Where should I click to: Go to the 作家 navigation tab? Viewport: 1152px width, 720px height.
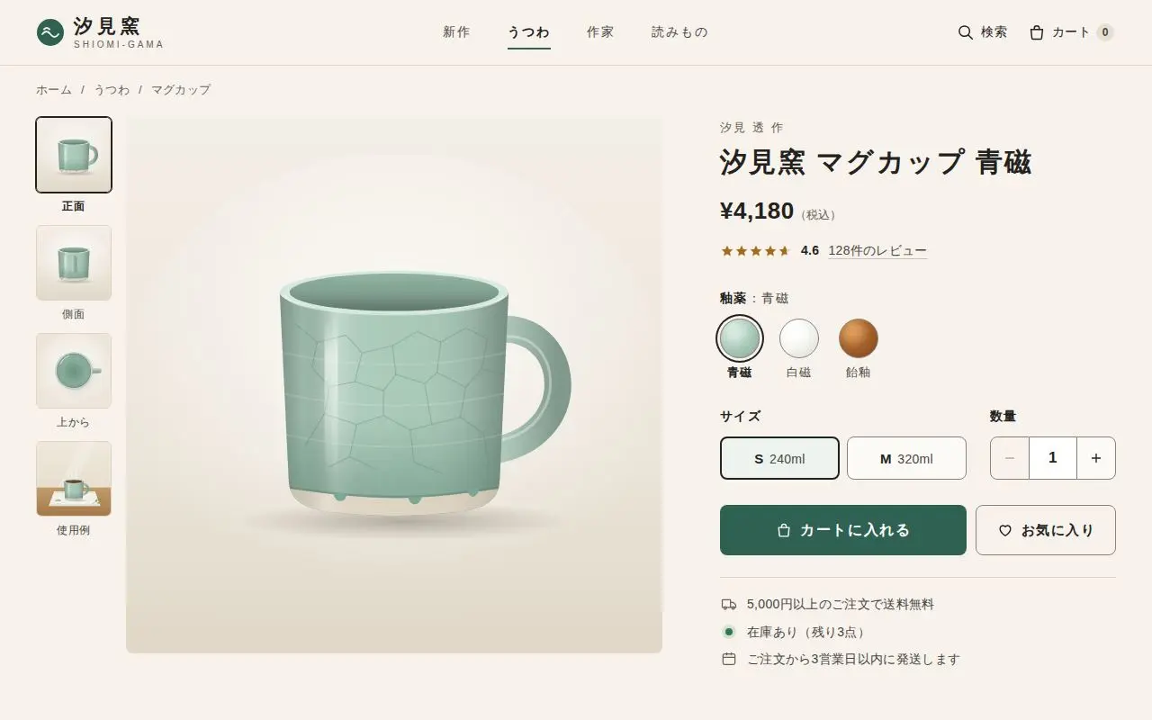600,32
